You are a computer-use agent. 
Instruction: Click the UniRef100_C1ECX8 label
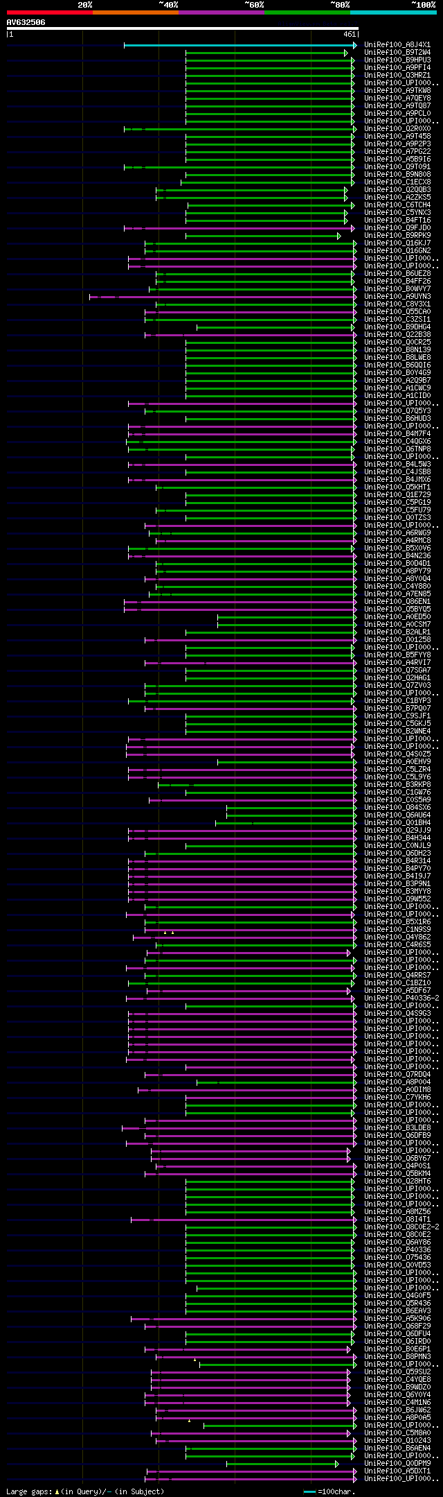(397, 182)
